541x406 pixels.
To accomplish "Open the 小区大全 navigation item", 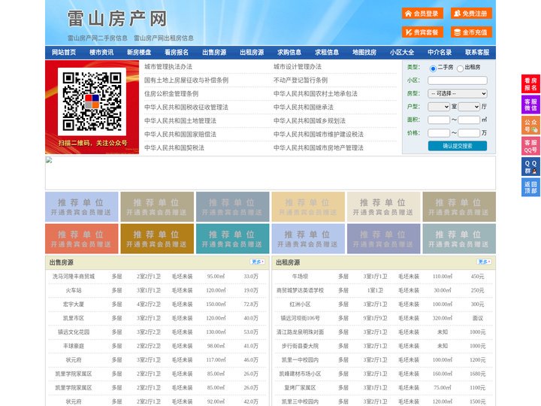I will coord(402,53).
